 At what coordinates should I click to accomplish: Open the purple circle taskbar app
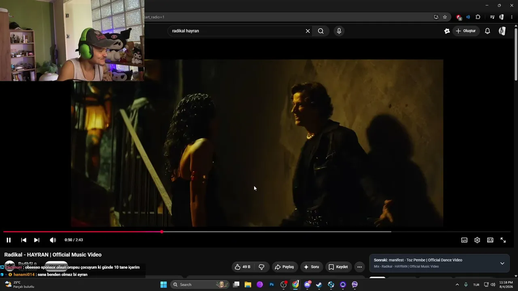pos(343,285)
